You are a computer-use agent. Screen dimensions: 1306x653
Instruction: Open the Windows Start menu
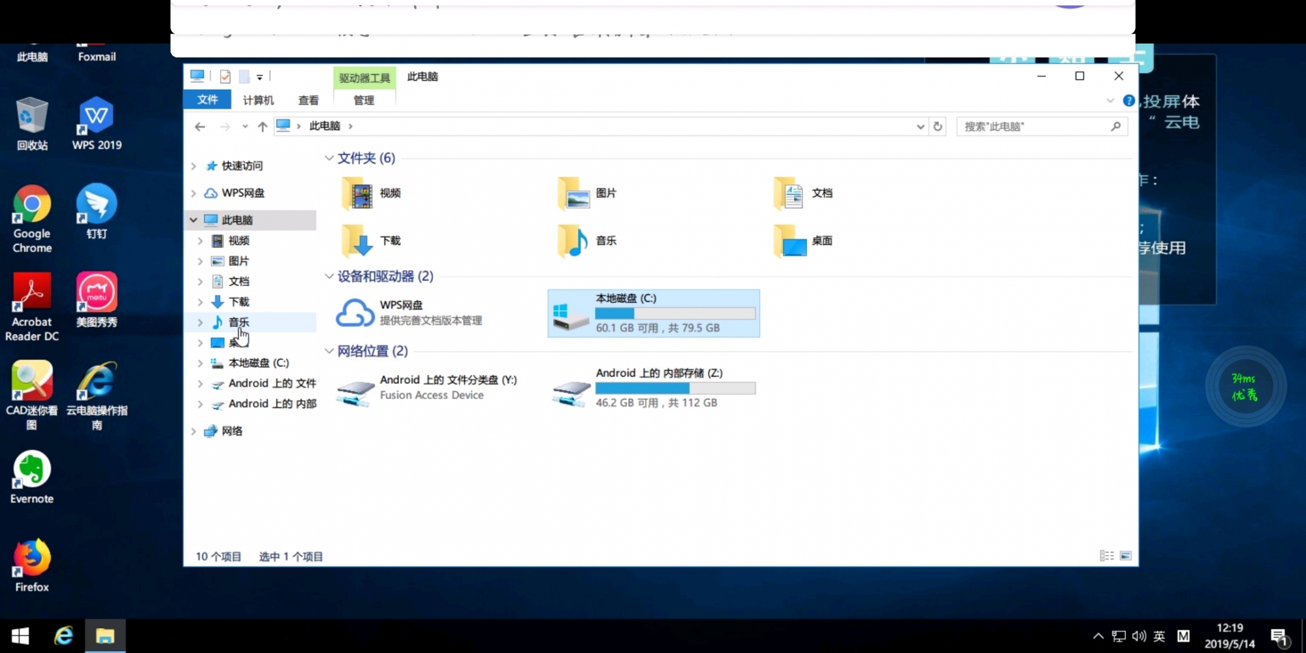click(20, 636)
